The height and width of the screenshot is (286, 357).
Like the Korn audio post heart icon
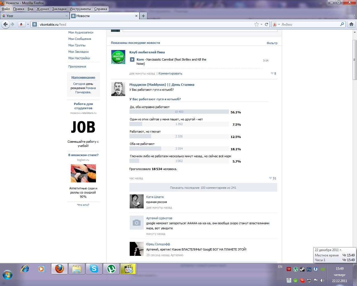[x=272, y=73]
